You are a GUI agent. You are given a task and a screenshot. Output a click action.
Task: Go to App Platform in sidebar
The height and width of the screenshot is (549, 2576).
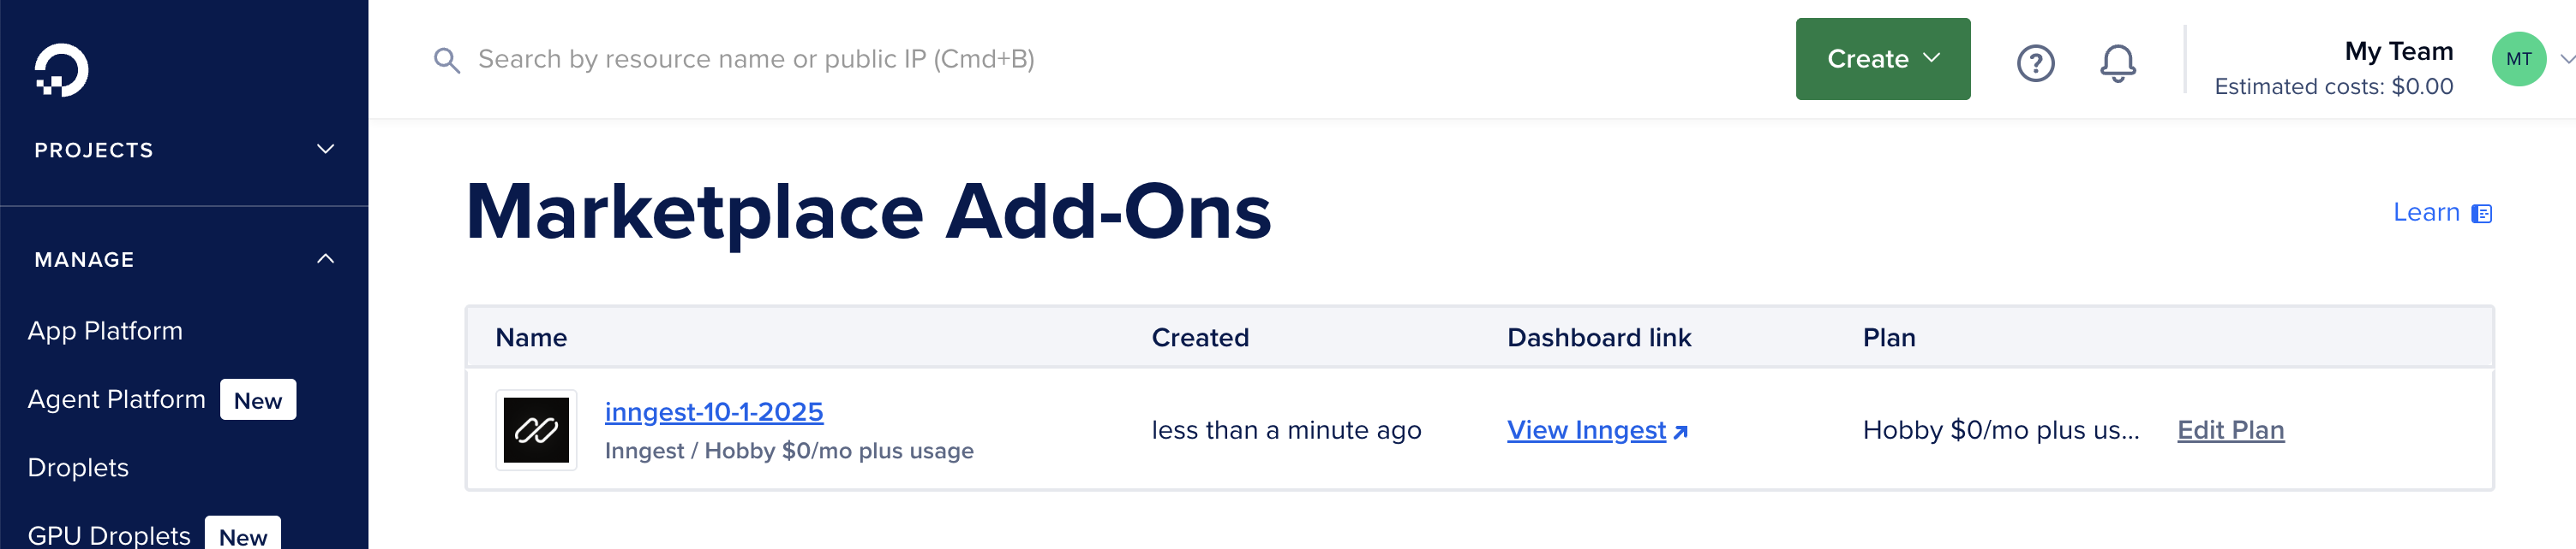point(105,332)
